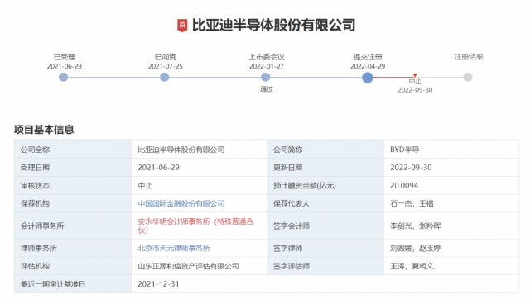Click the 会计师事务所 label cell
The image size is (530, 304).
point(73,226)
